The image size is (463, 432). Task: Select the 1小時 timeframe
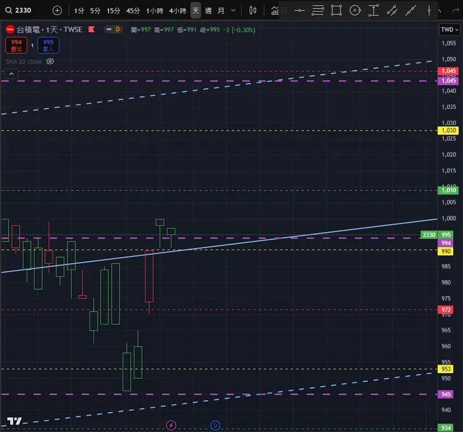(155, 11)
